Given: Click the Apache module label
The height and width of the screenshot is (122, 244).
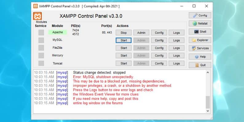Looking at the screenshot, I should coord(57,32).
